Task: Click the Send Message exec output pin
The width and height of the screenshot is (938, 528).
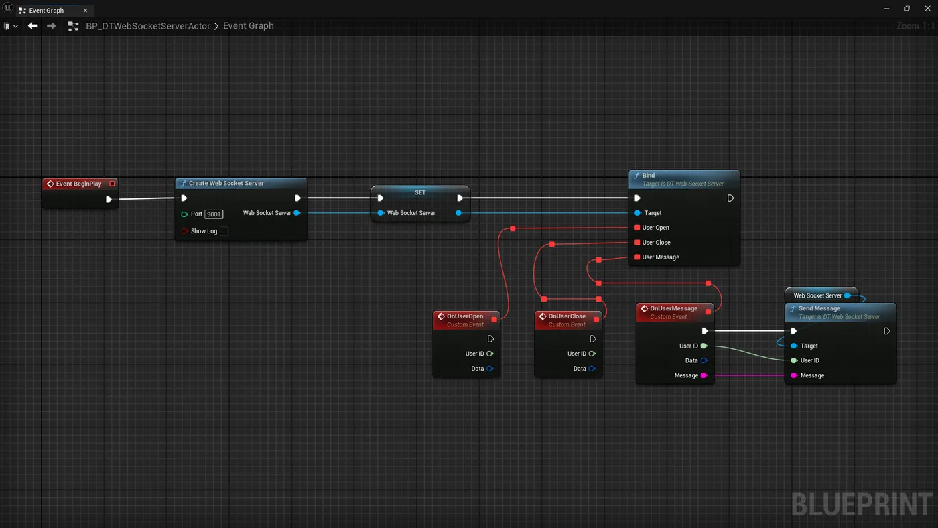Action: click(887, 331)
